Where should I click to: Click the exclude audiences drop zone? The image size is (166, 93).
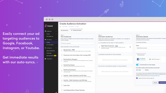click(x=115, y=72)
